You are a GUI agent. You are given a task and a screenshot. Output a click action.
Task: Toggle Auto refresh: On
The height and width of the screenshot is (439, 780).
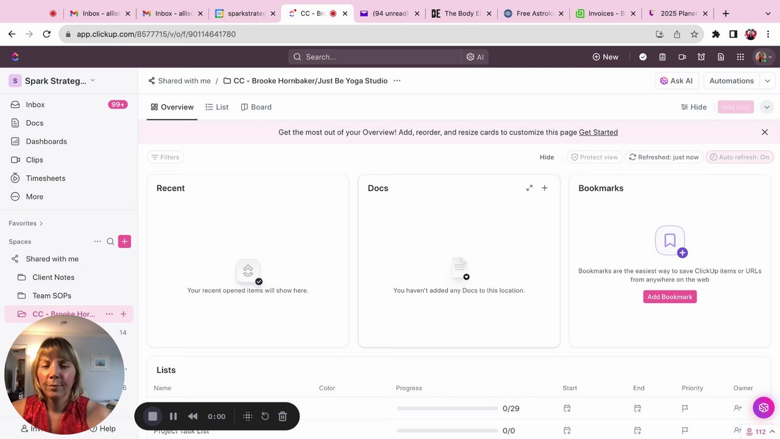(740, 157)
